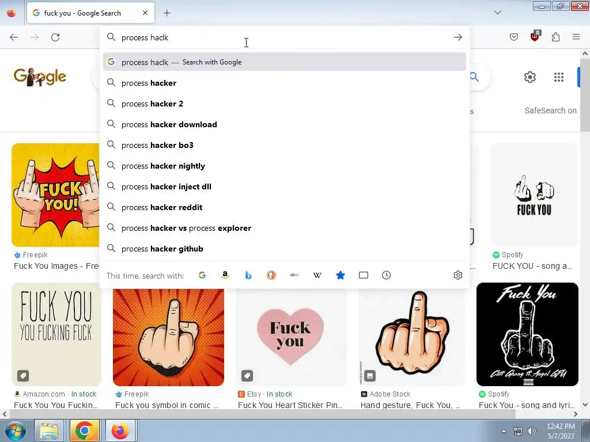The width and height of the screenshot is (590, 442).
Task: Search this time with Bing
Action: (248, 275)
